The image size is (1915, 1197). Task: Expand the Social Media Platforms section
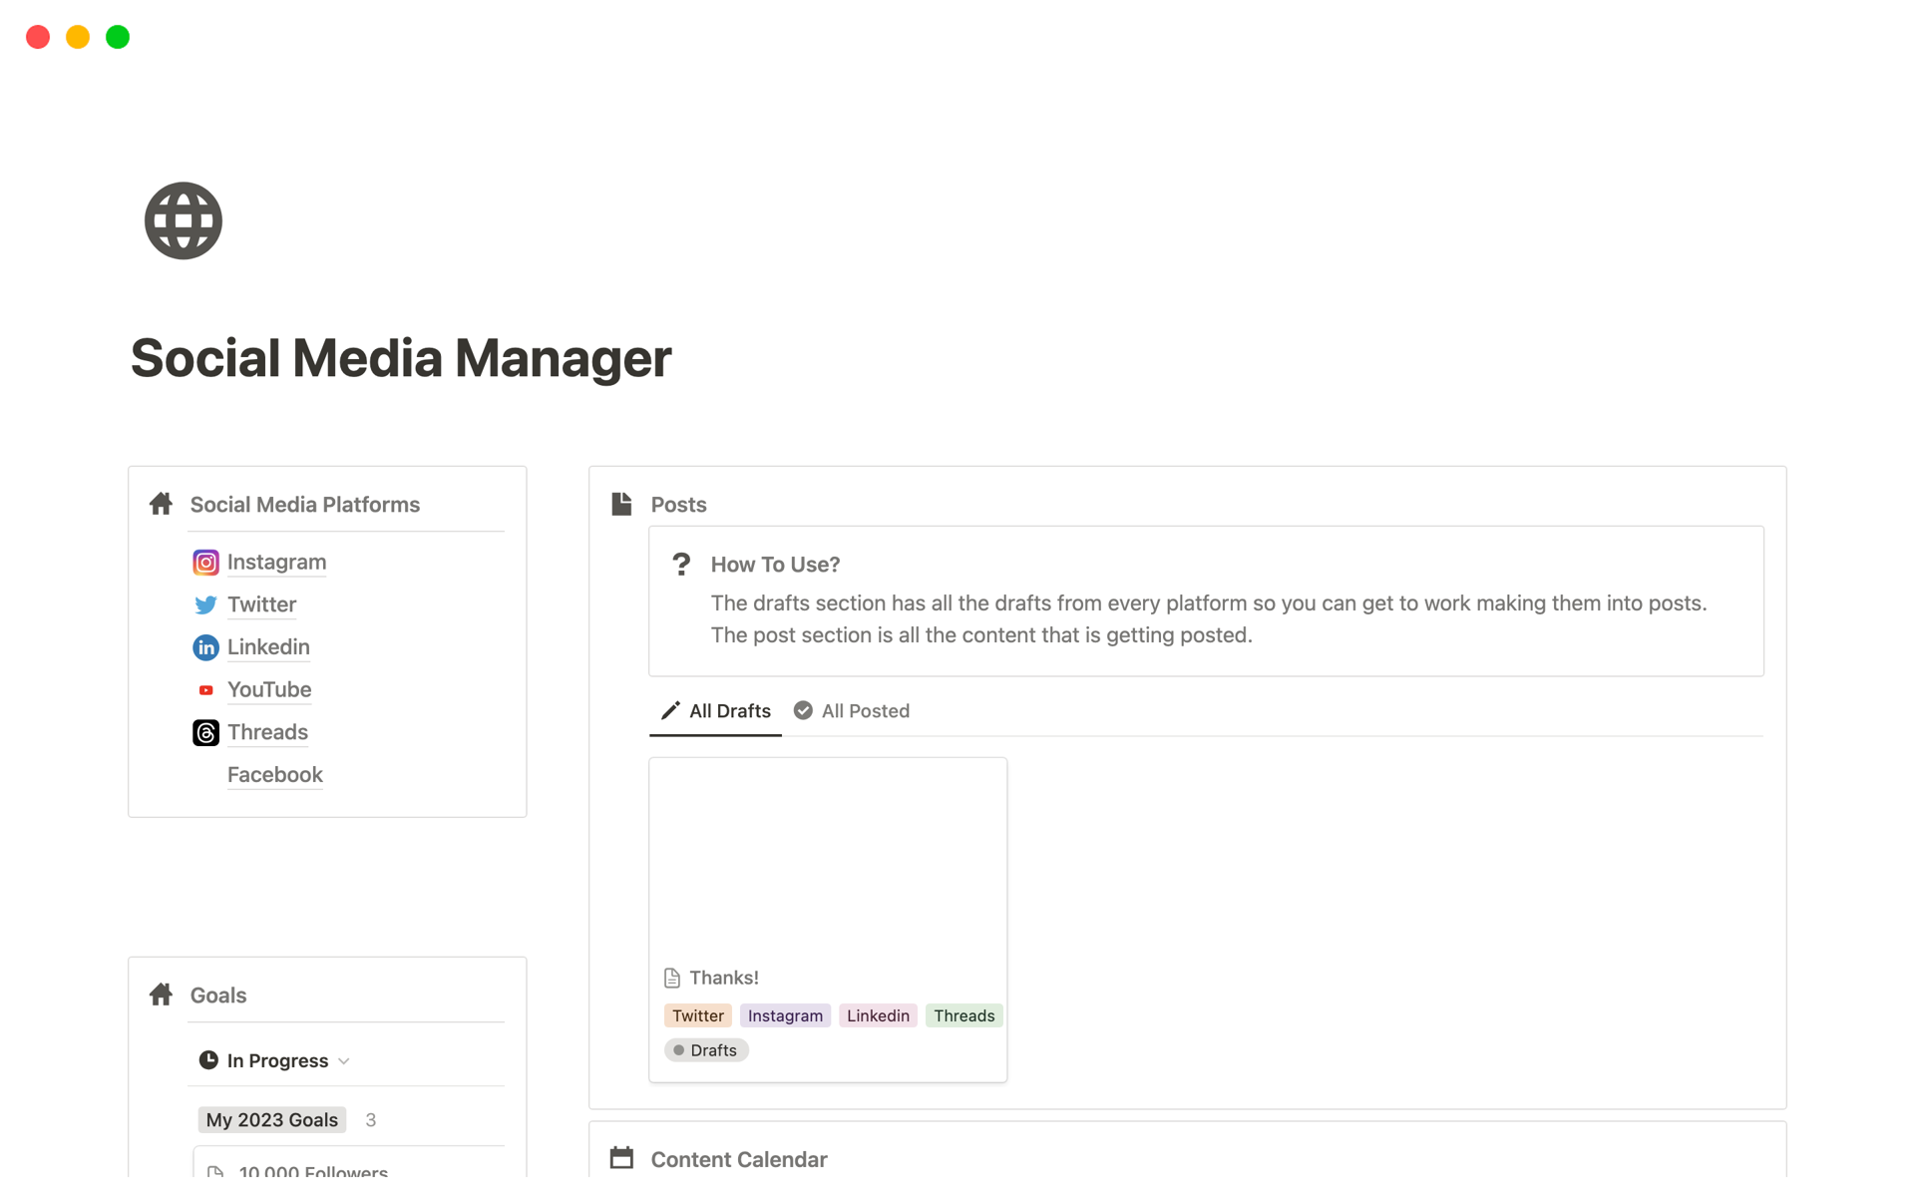[x=304, y=504]
